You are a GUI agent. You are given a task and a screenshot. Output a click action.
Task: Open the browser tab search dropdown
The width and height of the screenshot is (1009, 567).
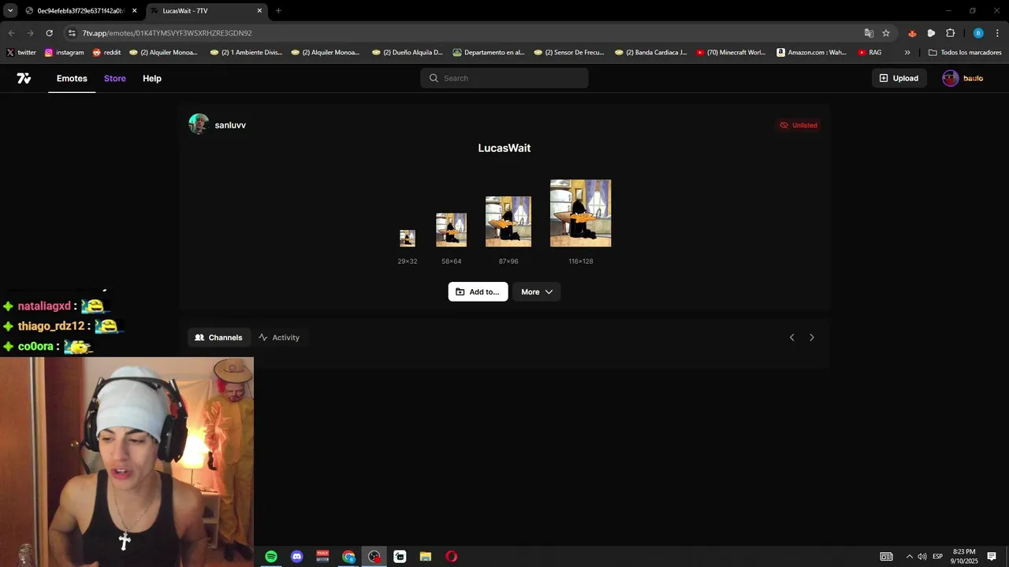click(10, 10)
